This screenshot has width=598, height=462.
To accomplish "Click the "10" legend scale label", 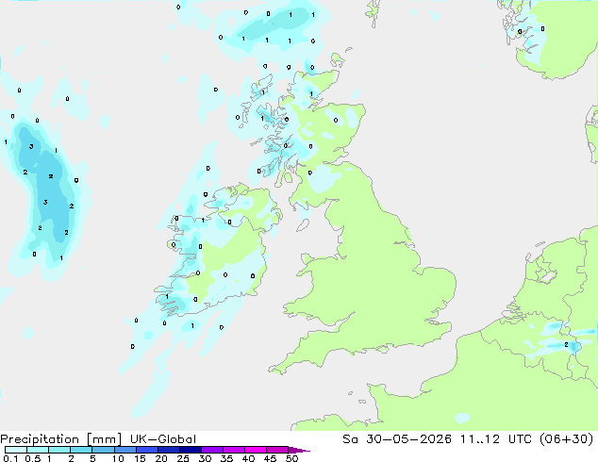I will click(x=118, y=458).
